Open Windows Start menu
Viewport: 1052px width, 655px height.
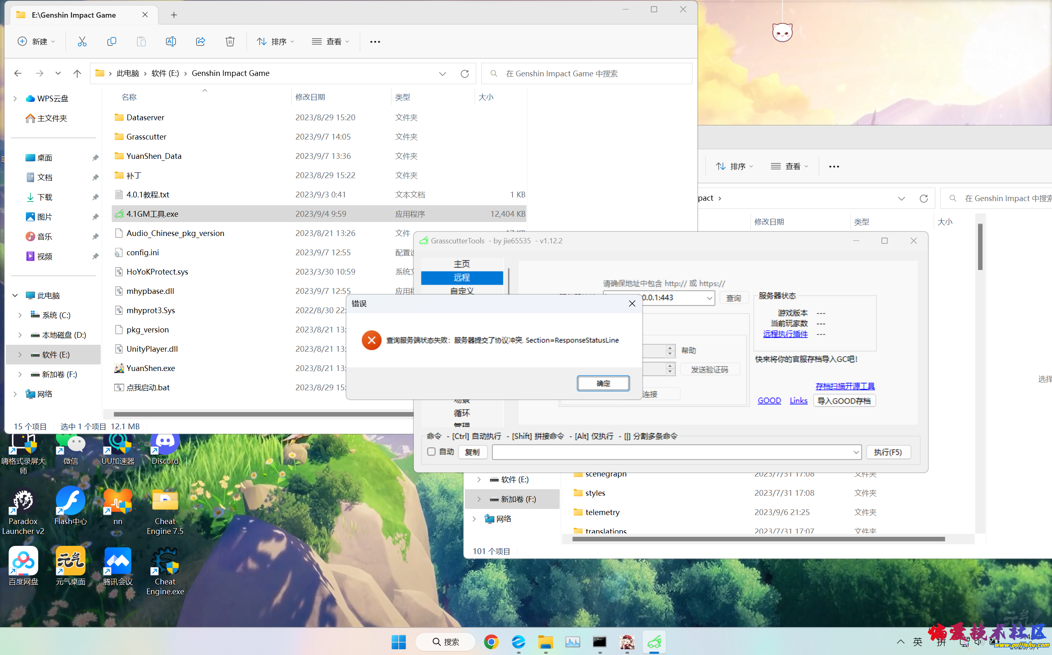point(399,641)
